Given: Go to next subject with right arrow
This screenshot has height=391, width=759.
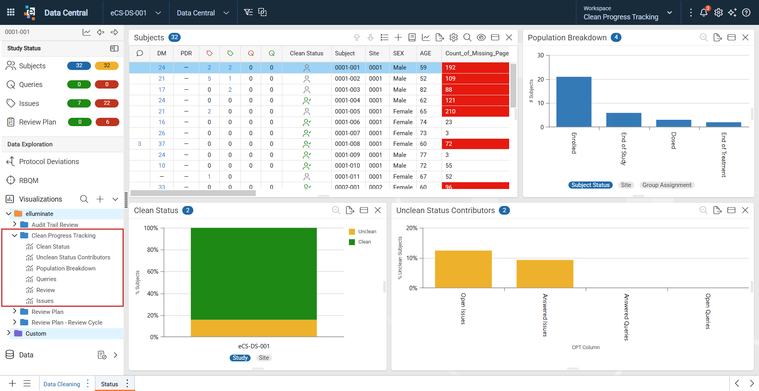Looking at the screenshot, I should pyautogui.click(x=114, y=32).
